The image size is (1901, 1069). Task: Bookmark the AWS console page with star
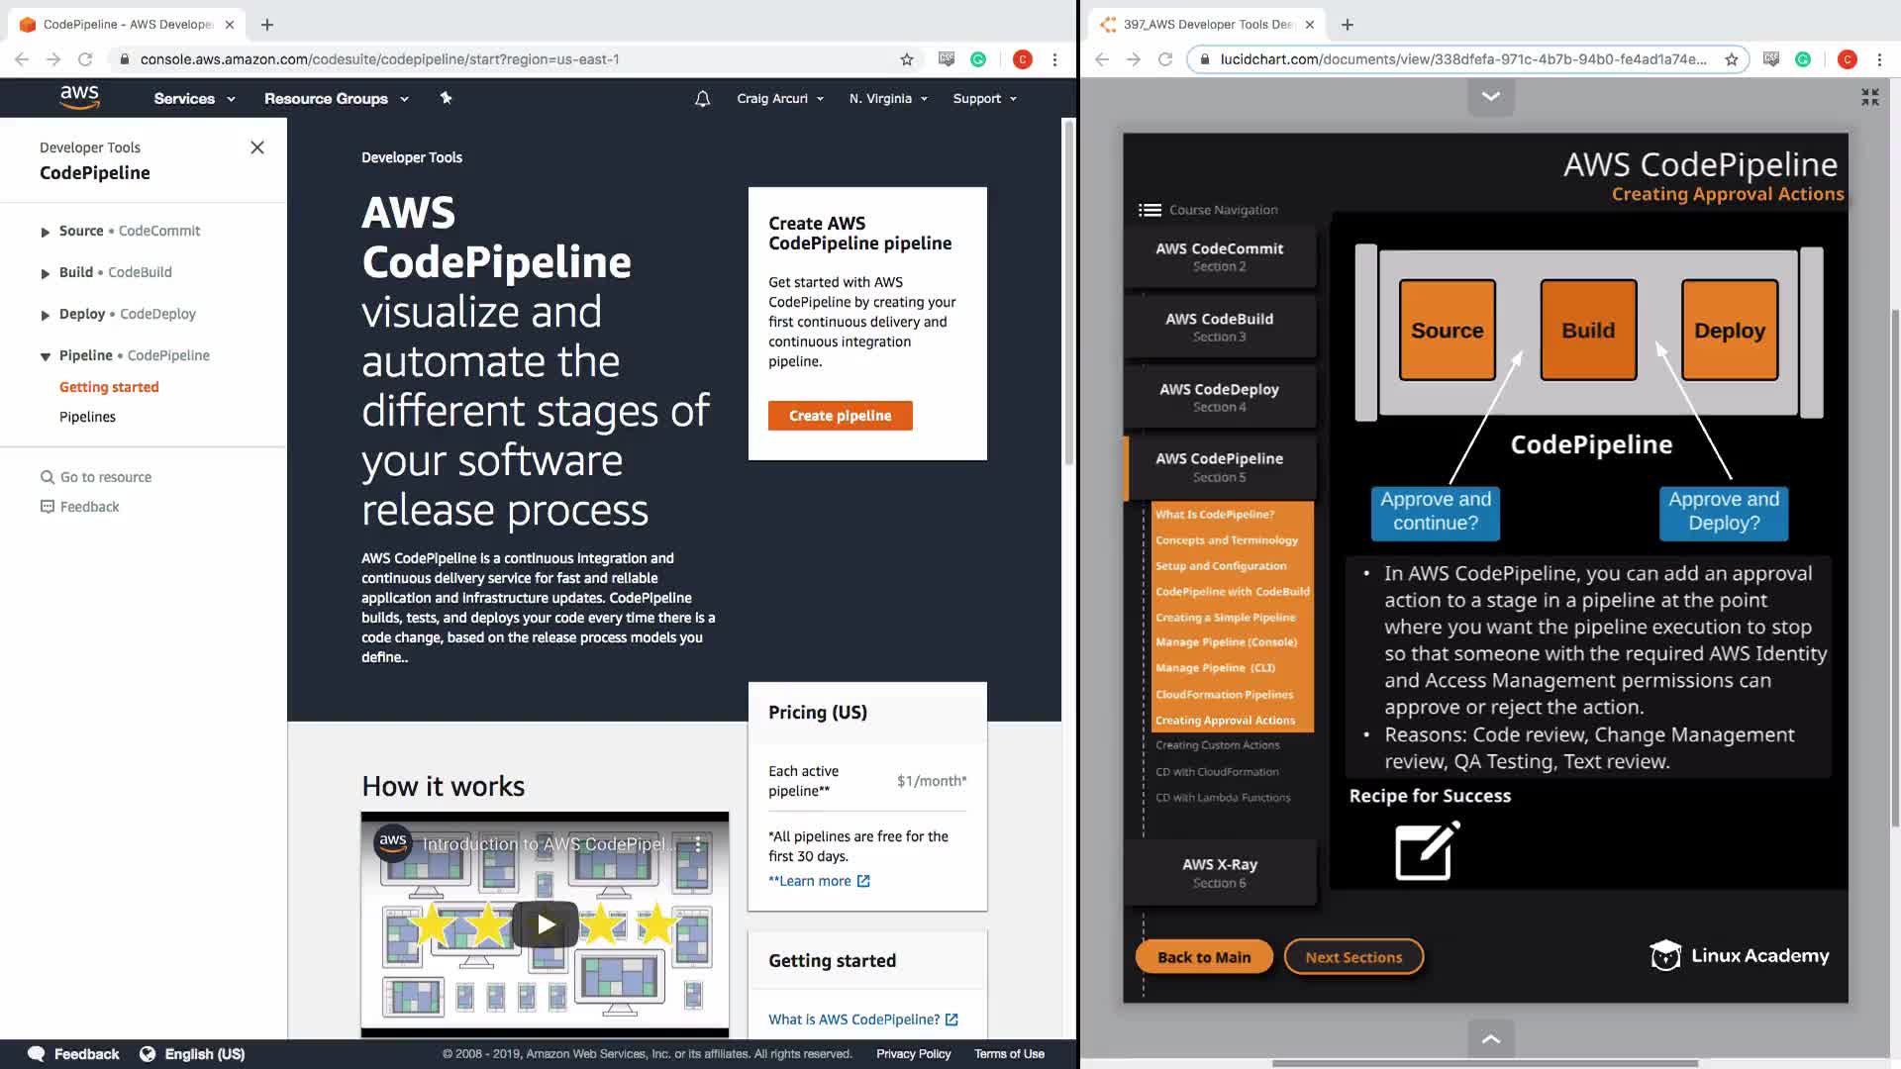pyautogui.click(x=906, y=59)
